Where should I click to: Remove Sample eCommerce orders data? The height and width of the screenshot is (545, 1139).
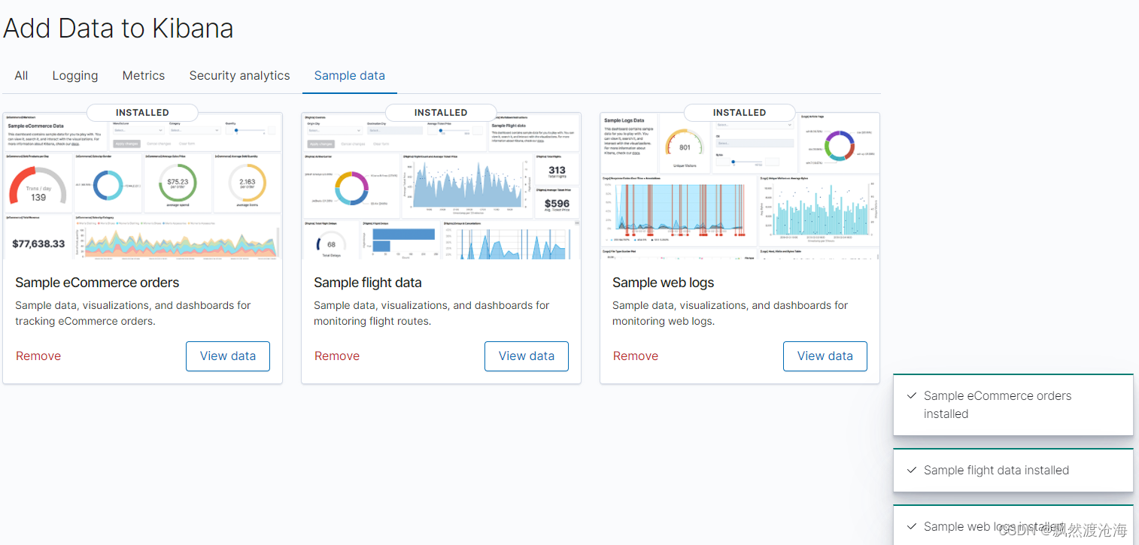click(x=38, y=356)
